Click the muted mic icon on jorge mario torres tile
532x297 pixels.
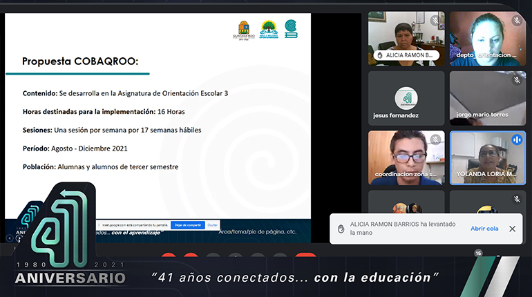coord(516,80)
